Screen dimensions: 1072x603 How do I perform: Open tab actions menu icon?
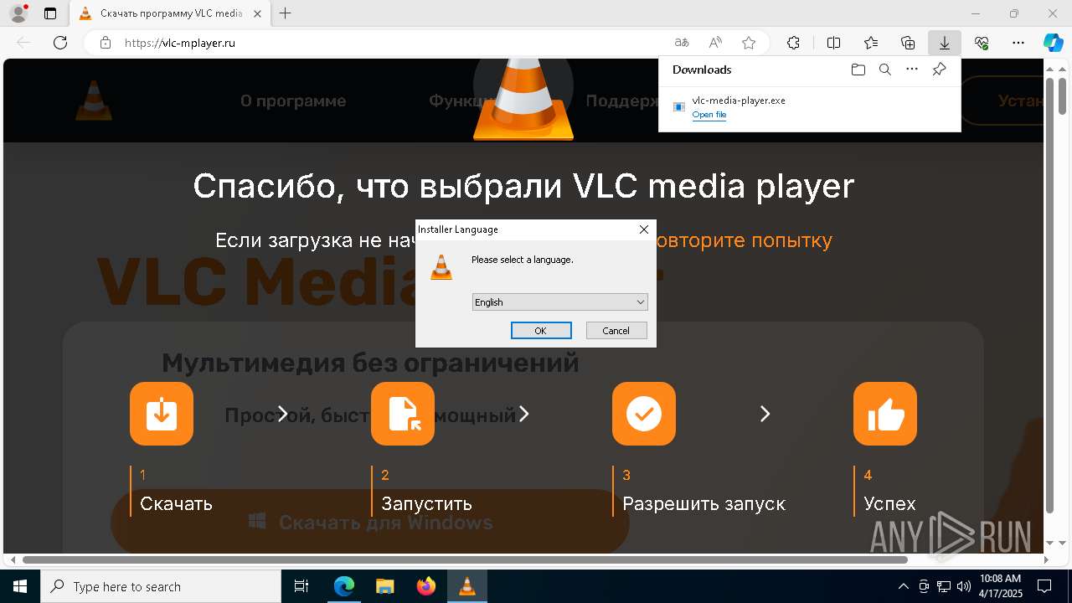tap(50, 13)
